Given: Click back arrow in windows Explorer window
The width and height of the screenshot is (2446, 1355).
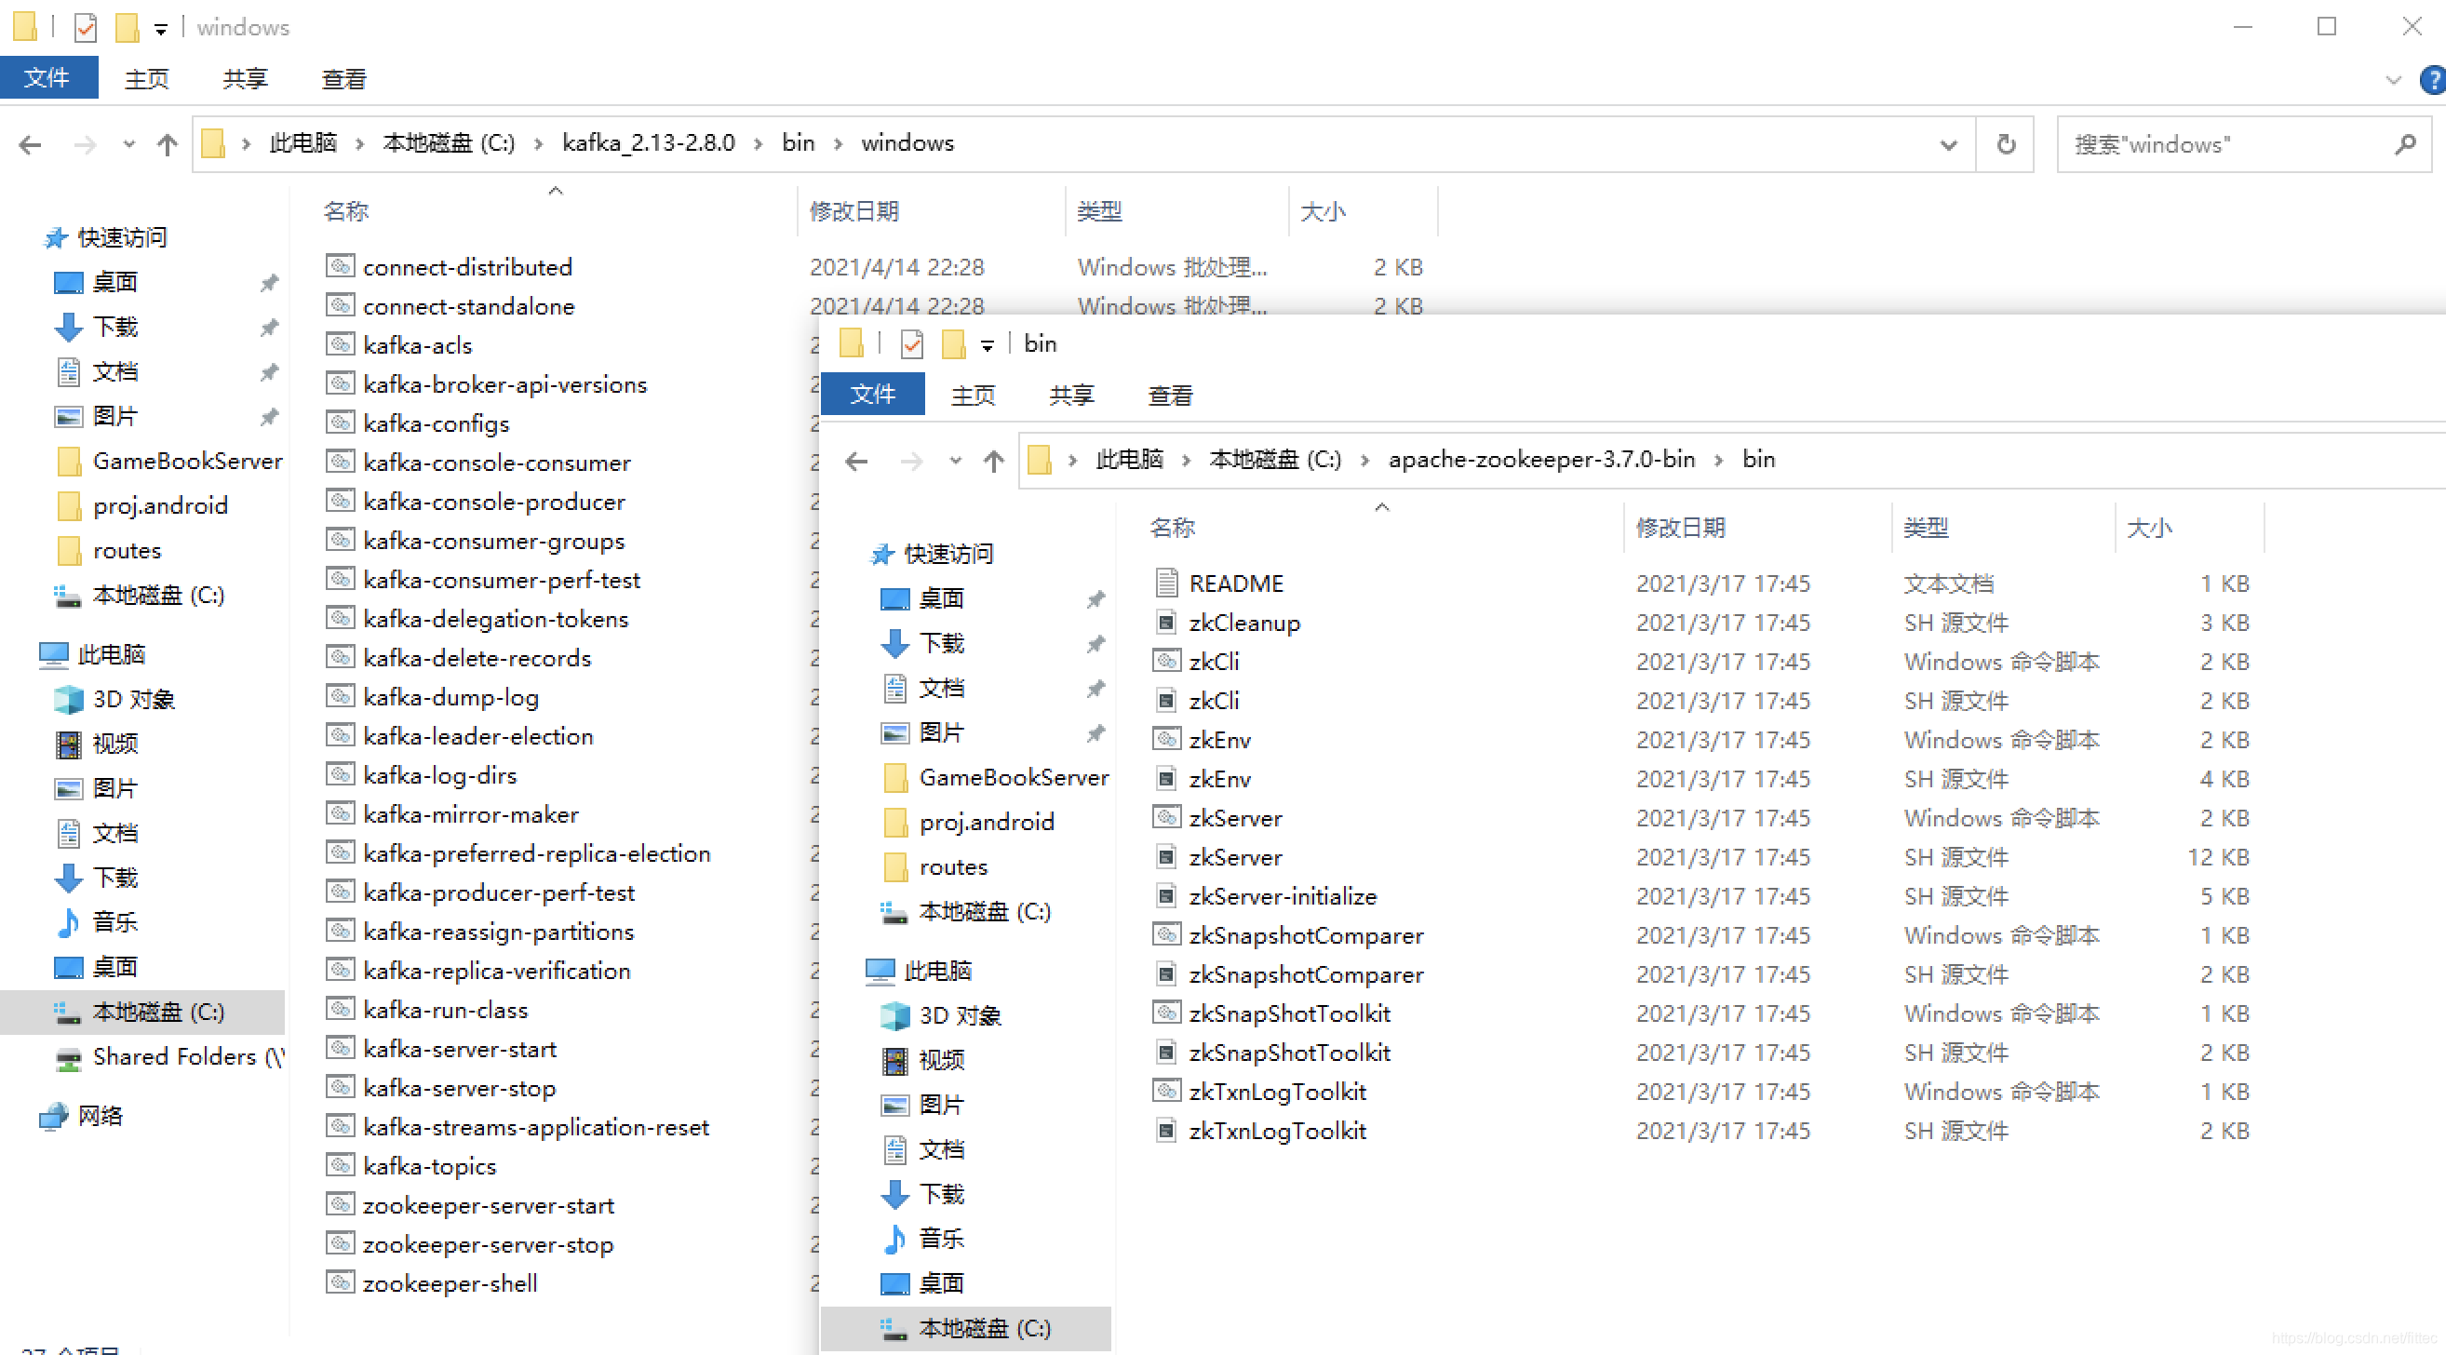Looking at the screenshot, I should pyautogui.click(x=31, y=144).
